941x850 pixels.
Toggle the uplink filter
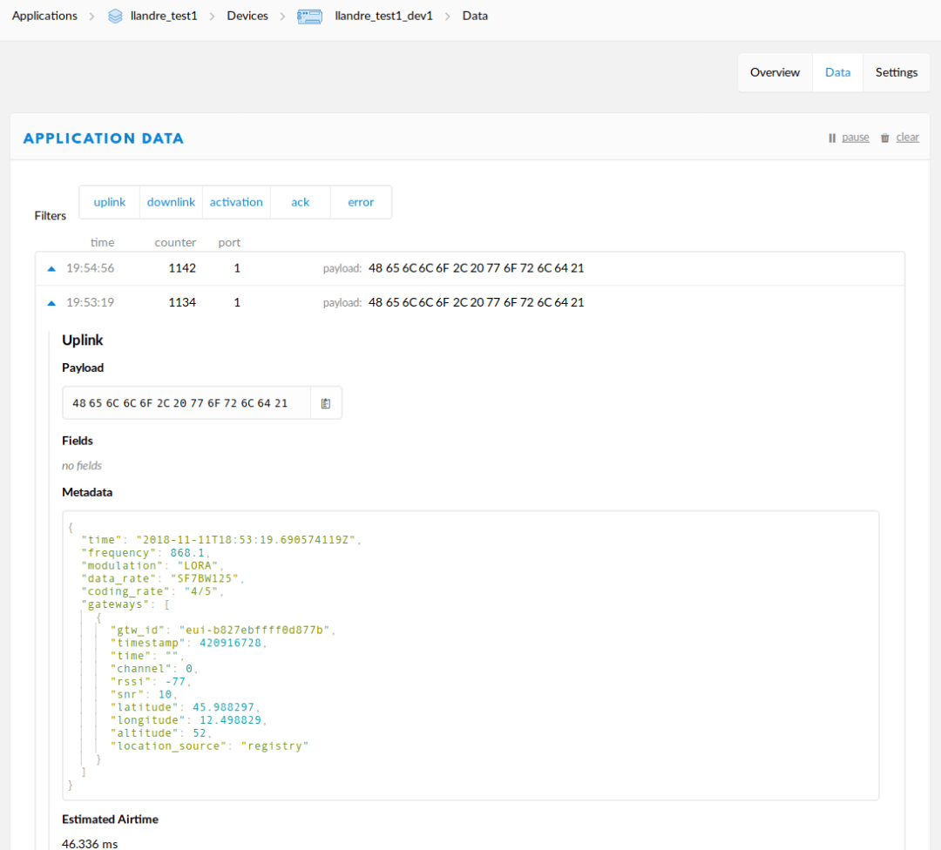pos(110,202)
